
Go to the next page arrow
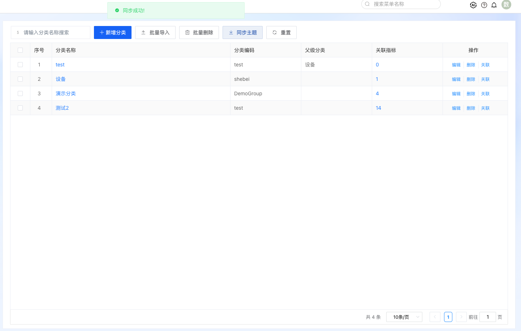[461, 317]
